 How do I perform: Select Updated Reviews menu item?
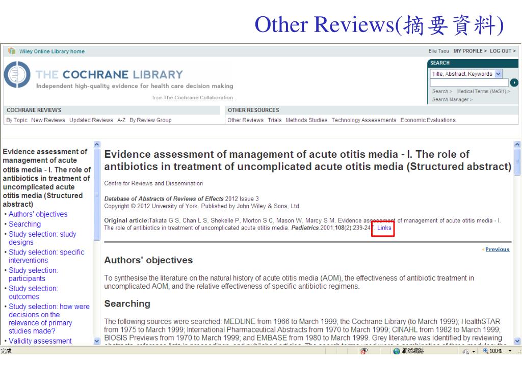click(91, 120)
